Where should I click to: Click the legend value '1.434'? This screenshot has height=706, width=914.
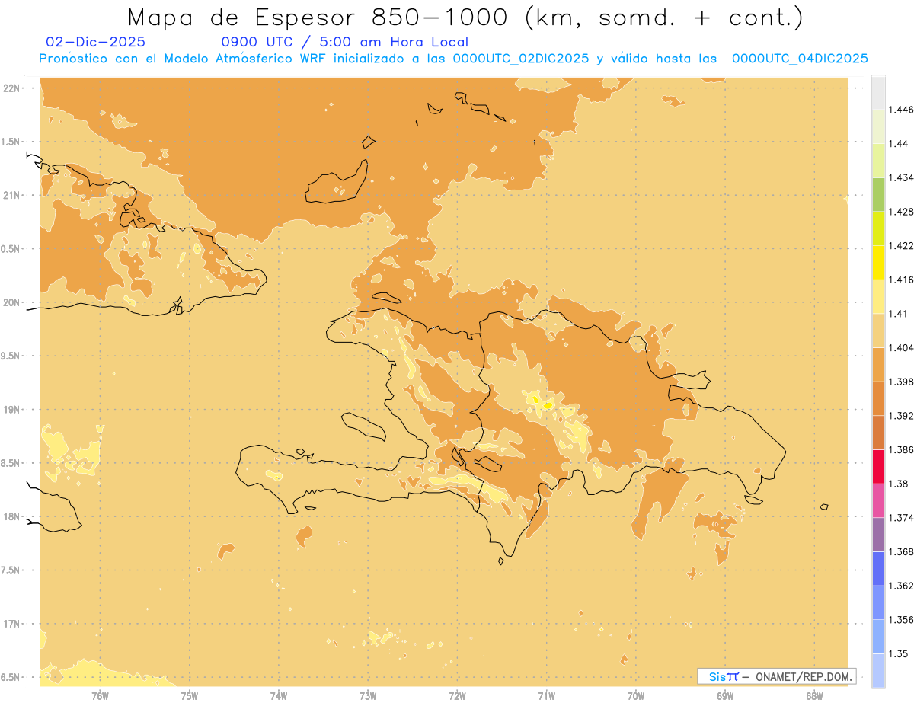point(901,177)
